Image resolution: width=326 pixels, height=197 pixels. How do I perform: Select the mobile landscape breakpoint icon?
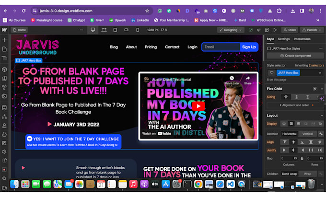click(126, 30)
